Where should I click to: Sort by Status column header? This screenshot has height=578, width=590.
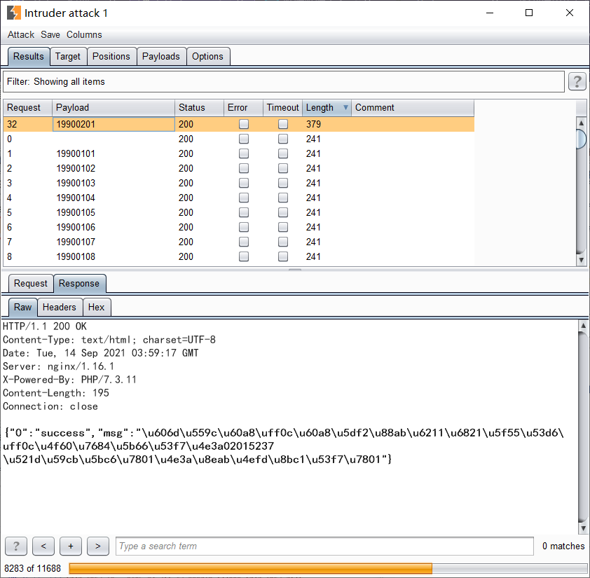[x=199, y=108]
